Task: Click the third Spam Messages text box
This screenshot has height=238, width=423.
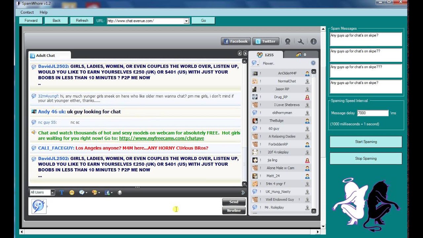Action: pos(366,71)
